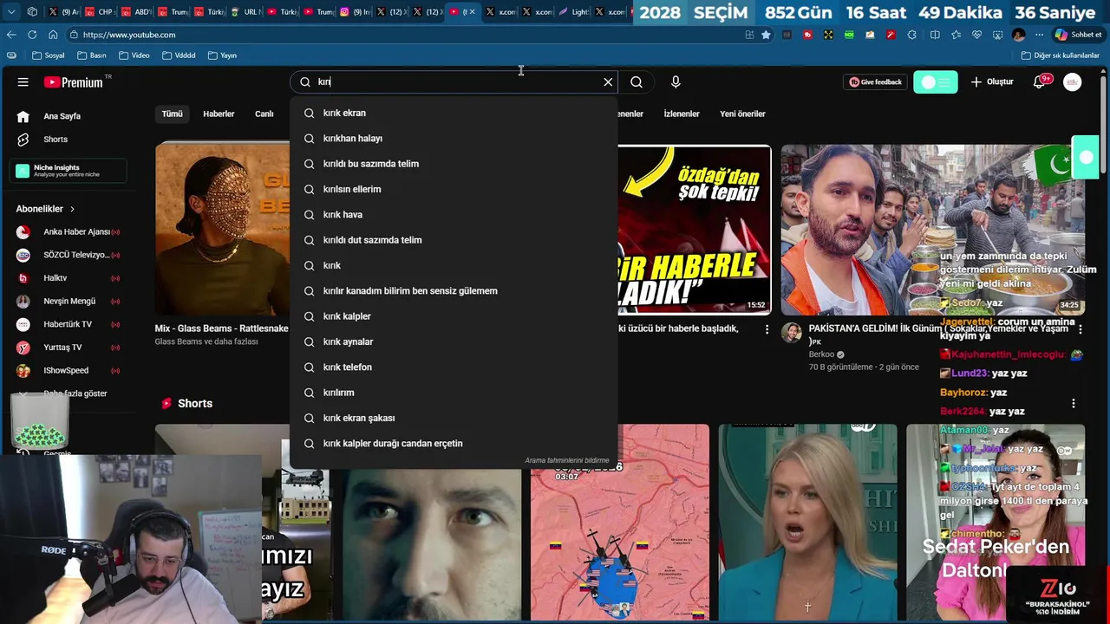Screen dimensions: 1110x624
Task: Expand the tab search dropdown arrow
Action: pyautogui.click(x=11, y=12)
